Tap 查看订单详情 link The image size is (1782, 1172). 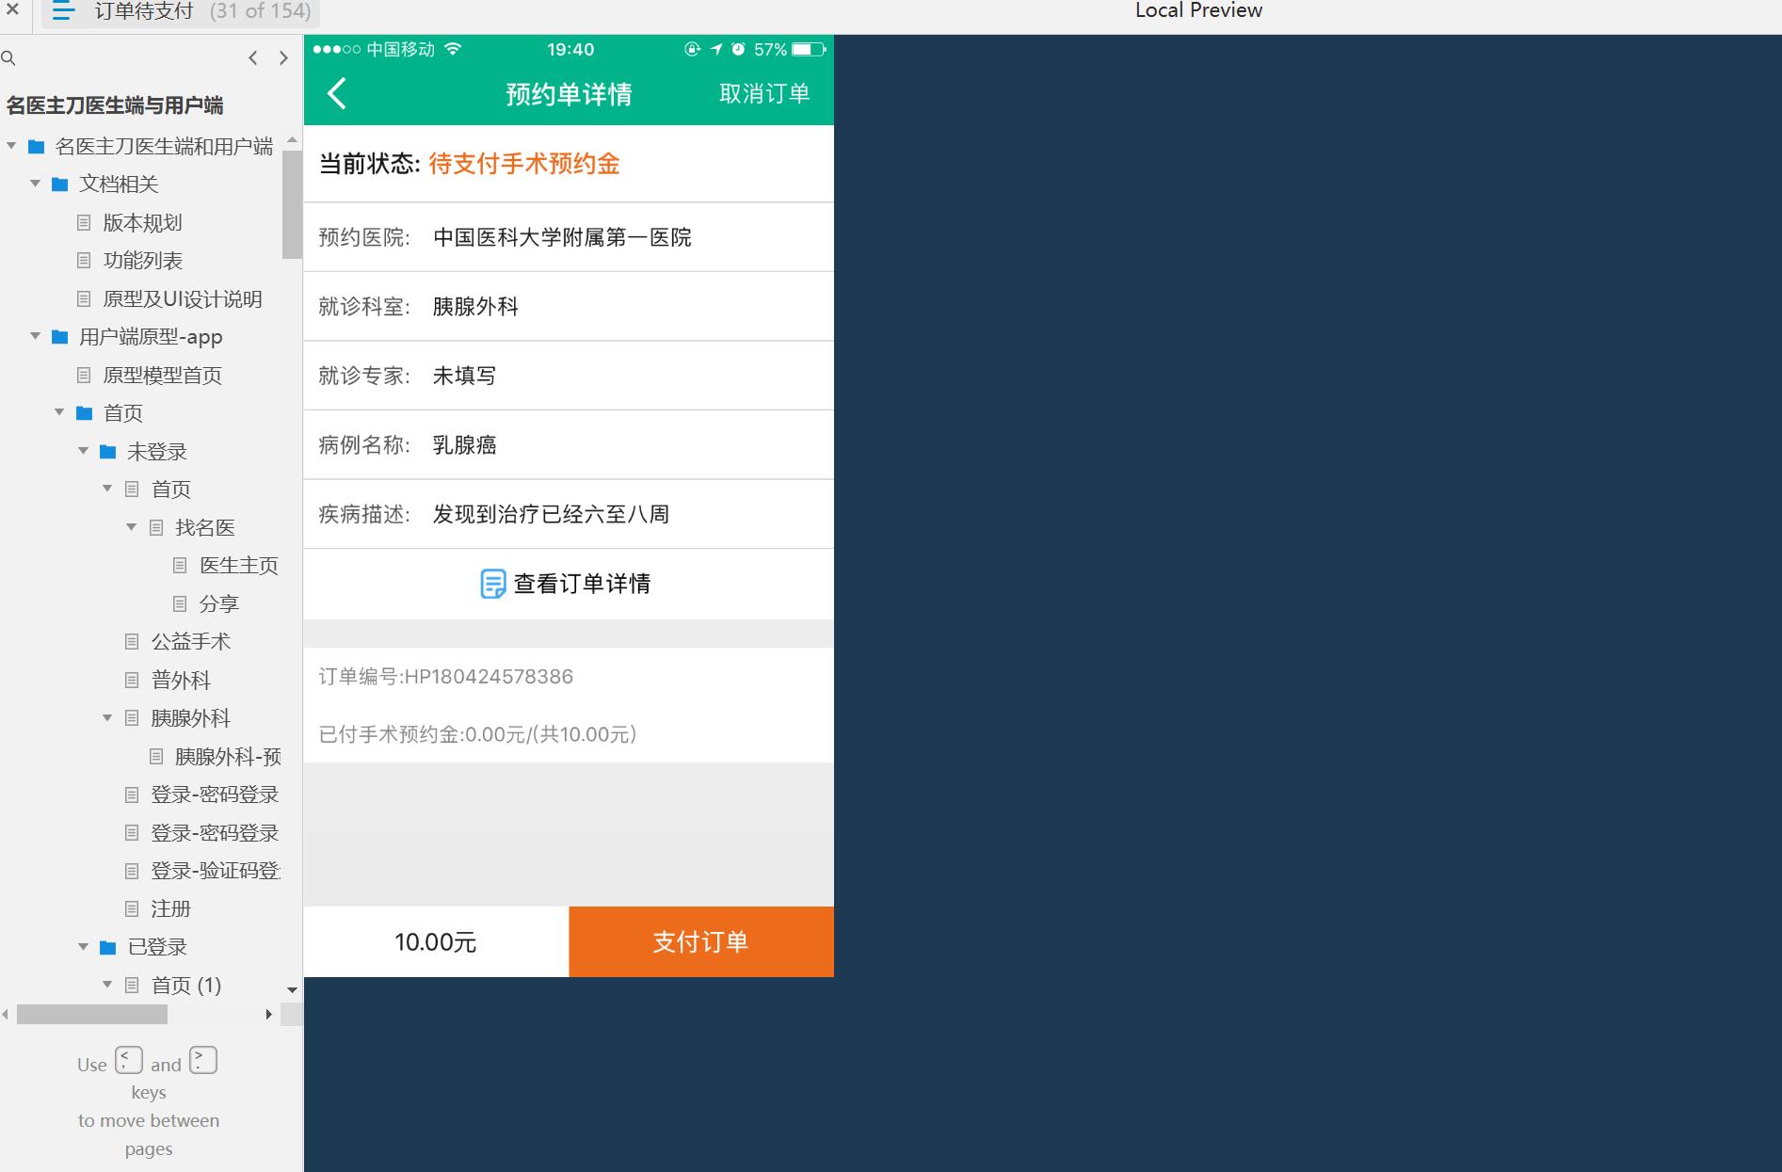tap(582, 584)
